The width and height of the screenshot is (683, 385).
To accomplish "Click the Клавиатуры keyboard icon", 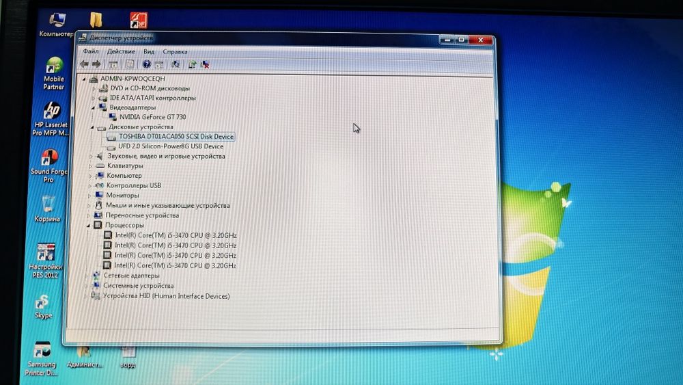I will (100, 165).
